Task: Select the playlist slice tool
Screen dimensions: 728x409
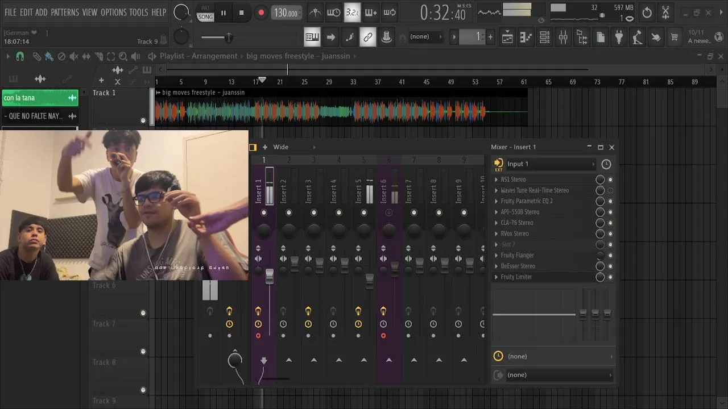Action: 98,56
